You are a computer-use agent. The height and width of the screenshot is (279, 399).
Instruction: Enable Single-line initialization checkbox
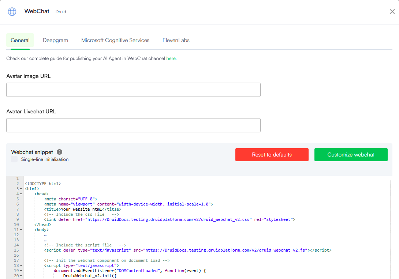point(14,159)
